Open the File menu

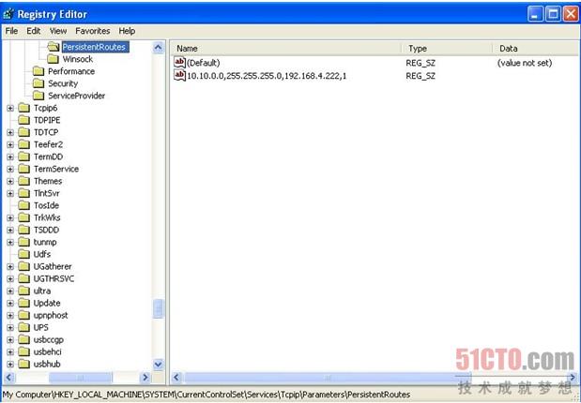(x=11, y=31)
